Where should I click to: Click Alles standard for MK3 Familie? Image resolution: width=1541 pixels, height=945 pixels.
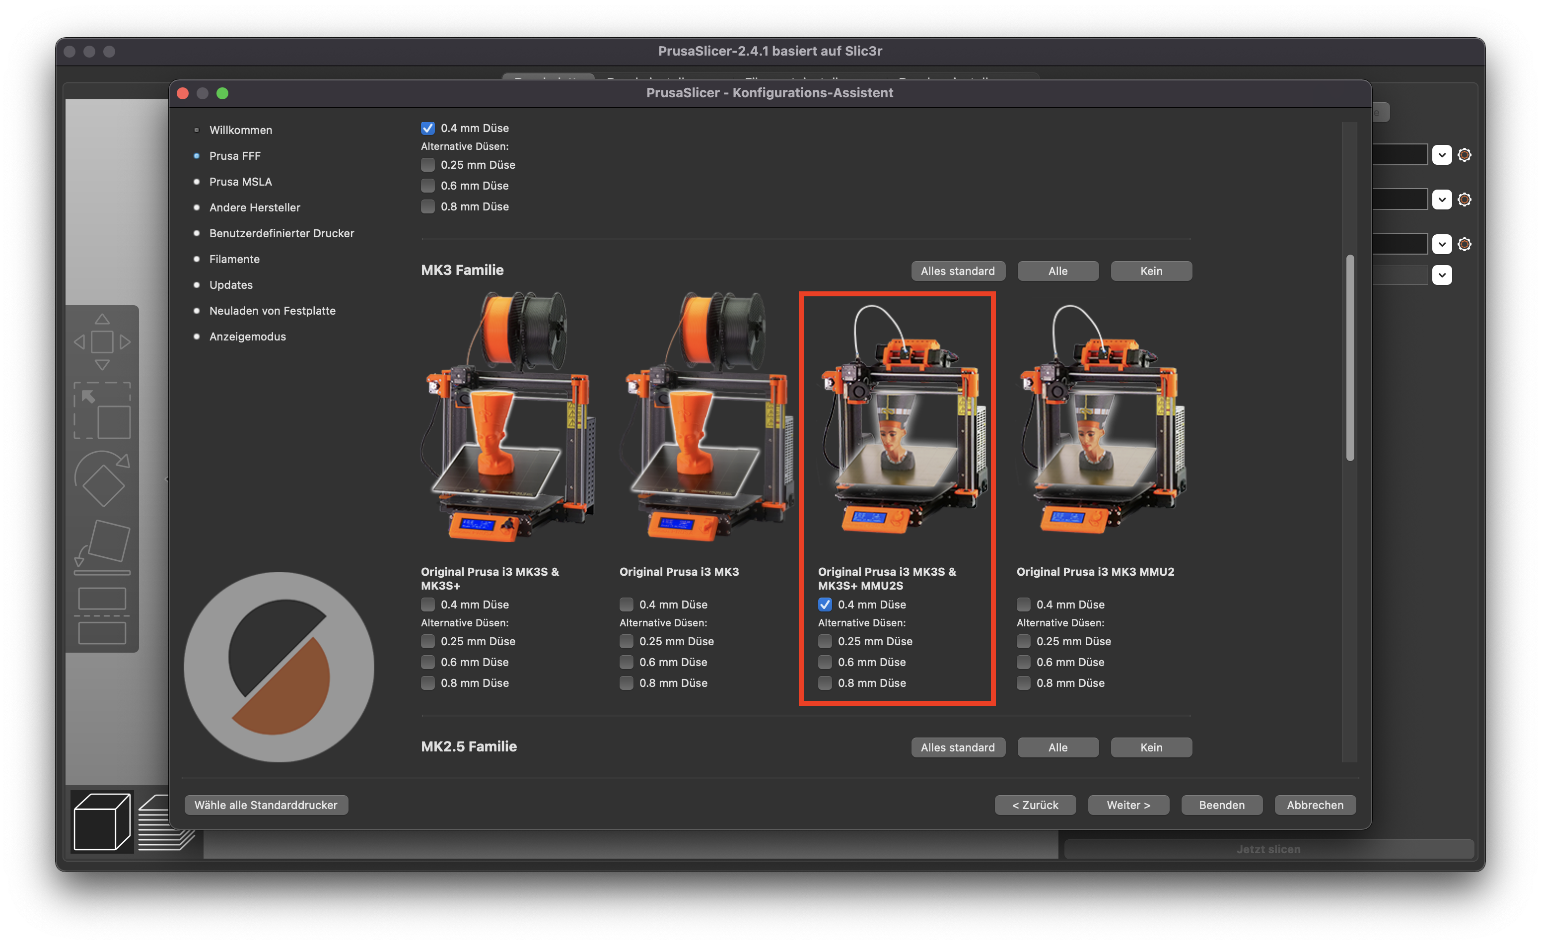[x=958, y=271]
